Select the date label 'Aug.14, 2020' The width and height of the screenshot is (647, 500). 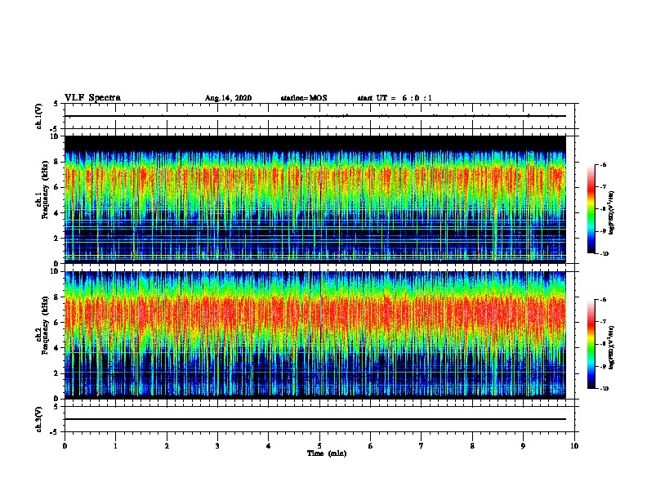[228, 98]
